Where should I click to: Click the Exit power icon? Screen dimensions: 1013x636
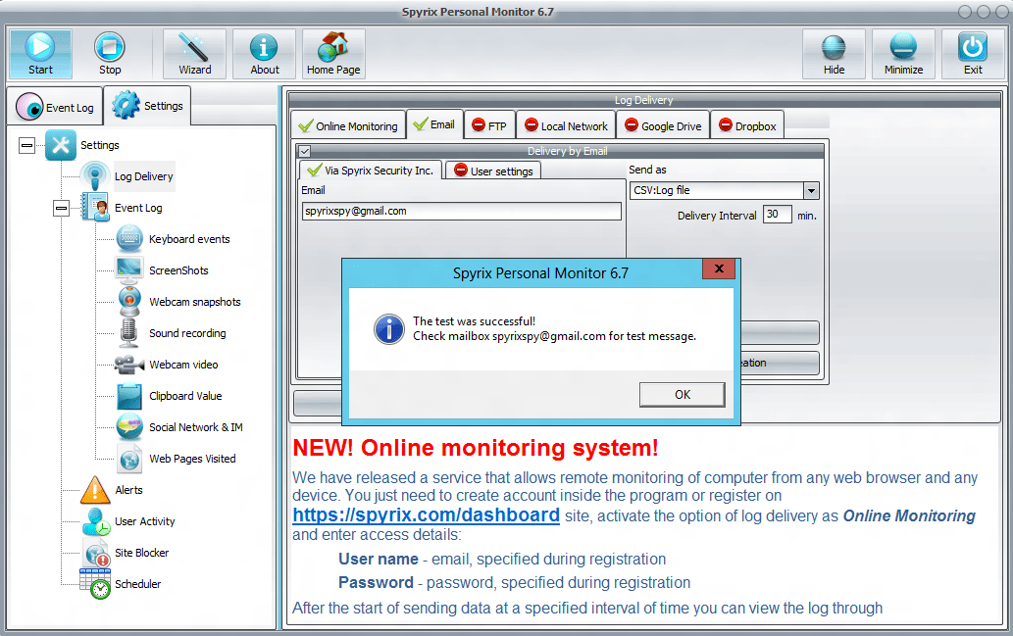(x=972, y=47)
